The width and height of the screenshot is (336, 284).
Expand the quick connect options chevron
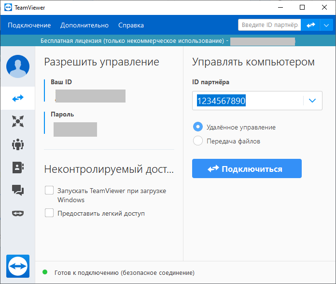326,25
